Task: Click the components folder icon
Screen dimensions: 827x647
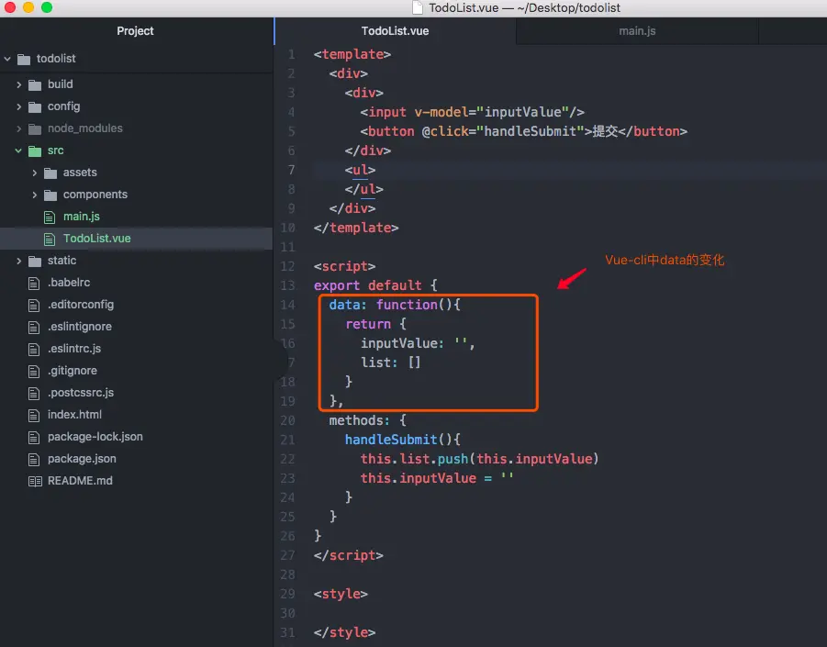Action: click(x=50, y=195)
